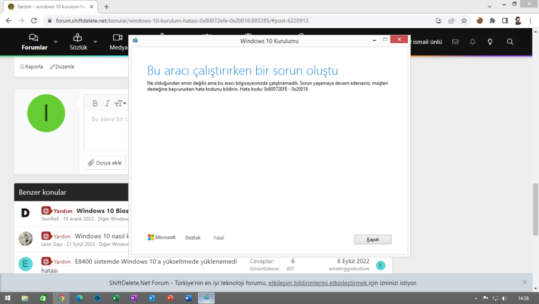Open Microsoft Edge from the taskbar
The width and height of the screenshot is (539, 304).
point(80,298)
